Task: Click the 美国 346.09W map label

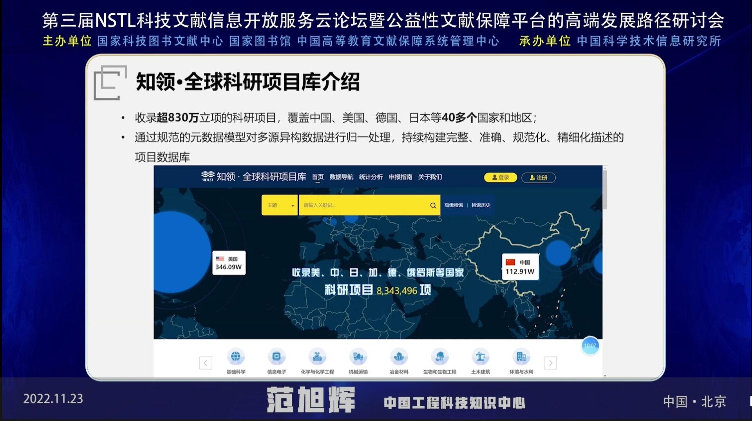Action: click(x=229, y=263)
